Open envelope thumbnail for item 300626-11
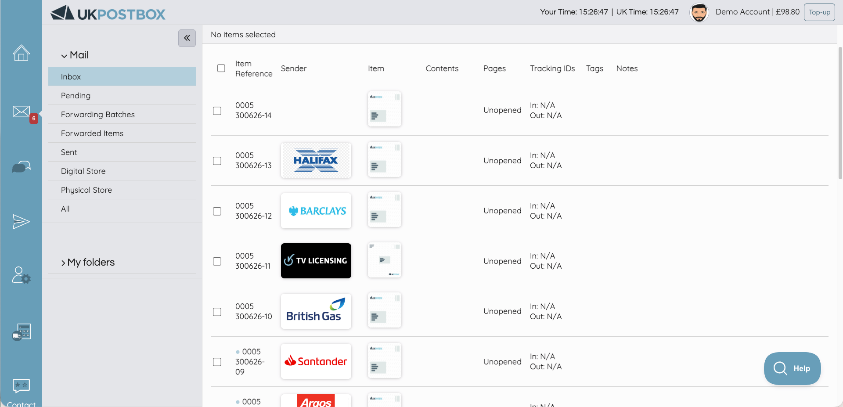Image resolution: width=843 pixels, height=407 pixels. (385, 260)
